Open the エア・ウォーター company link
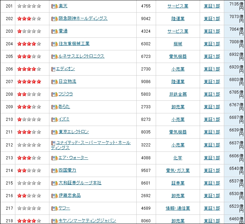The height and width of the screenshot is (224, 245). pyautogui.click(x=73, y=158)
